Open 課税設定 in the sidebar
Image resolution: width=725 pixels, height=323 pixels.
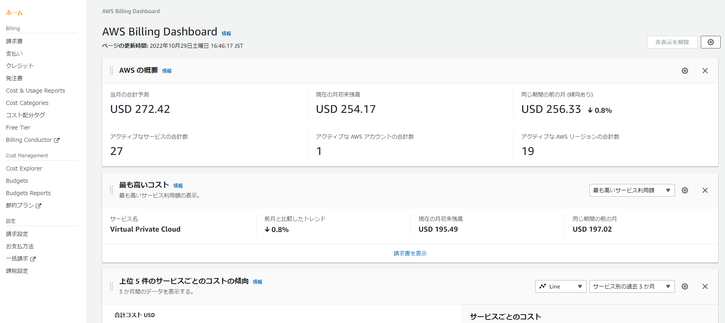click(x=17, y=271)
